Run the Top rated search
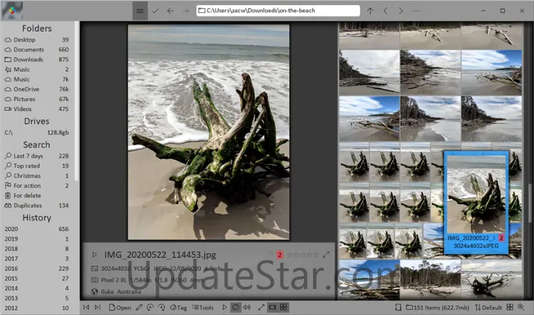 36,166
